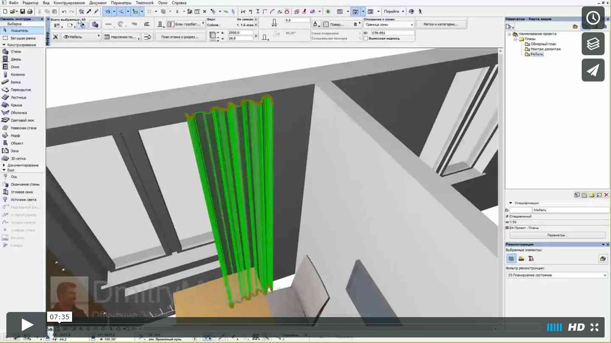Click the План этажа и разрез... button
The height and width of the screenshot is (343, 611).
pos(179,37)
